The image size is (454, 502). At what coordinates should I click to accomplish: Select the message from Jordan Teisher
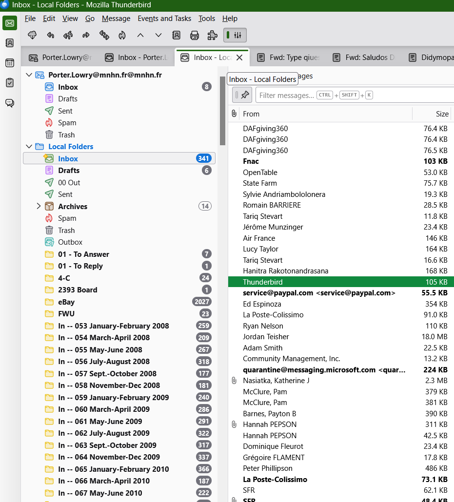pos(341,337)
